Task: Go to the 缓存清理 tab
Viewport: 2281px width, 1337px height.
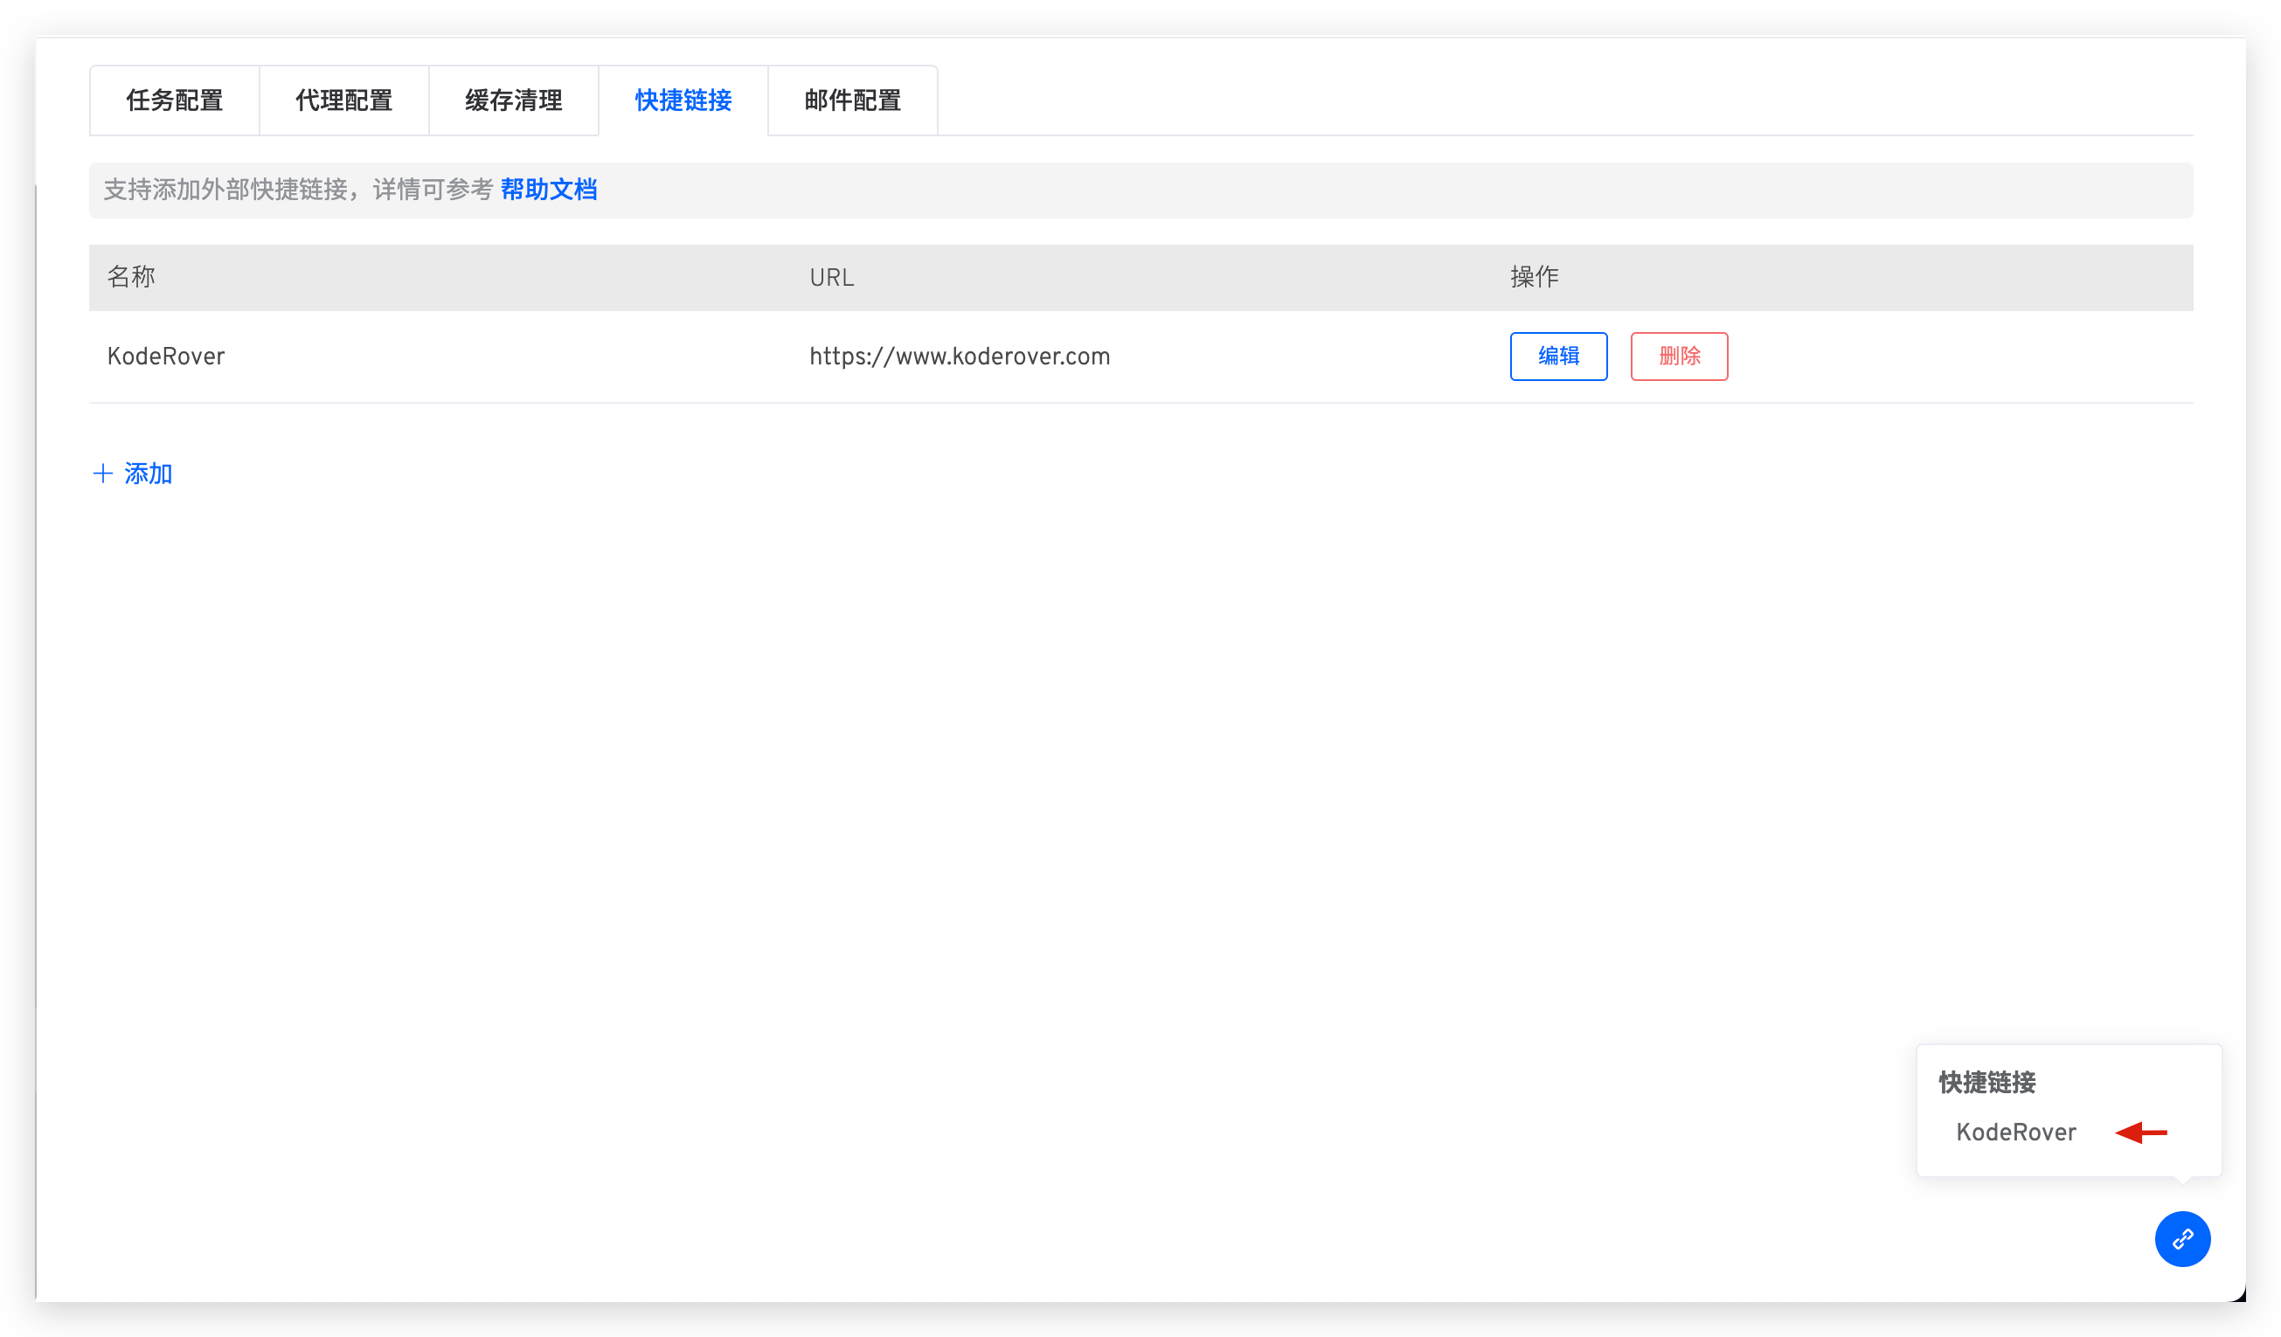Action: pos(513,100)
